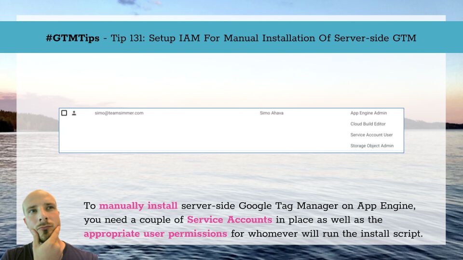463x260 pixels.
Task: Click the pink 'Service Accounts' text
Action: [x=230, y=220]
